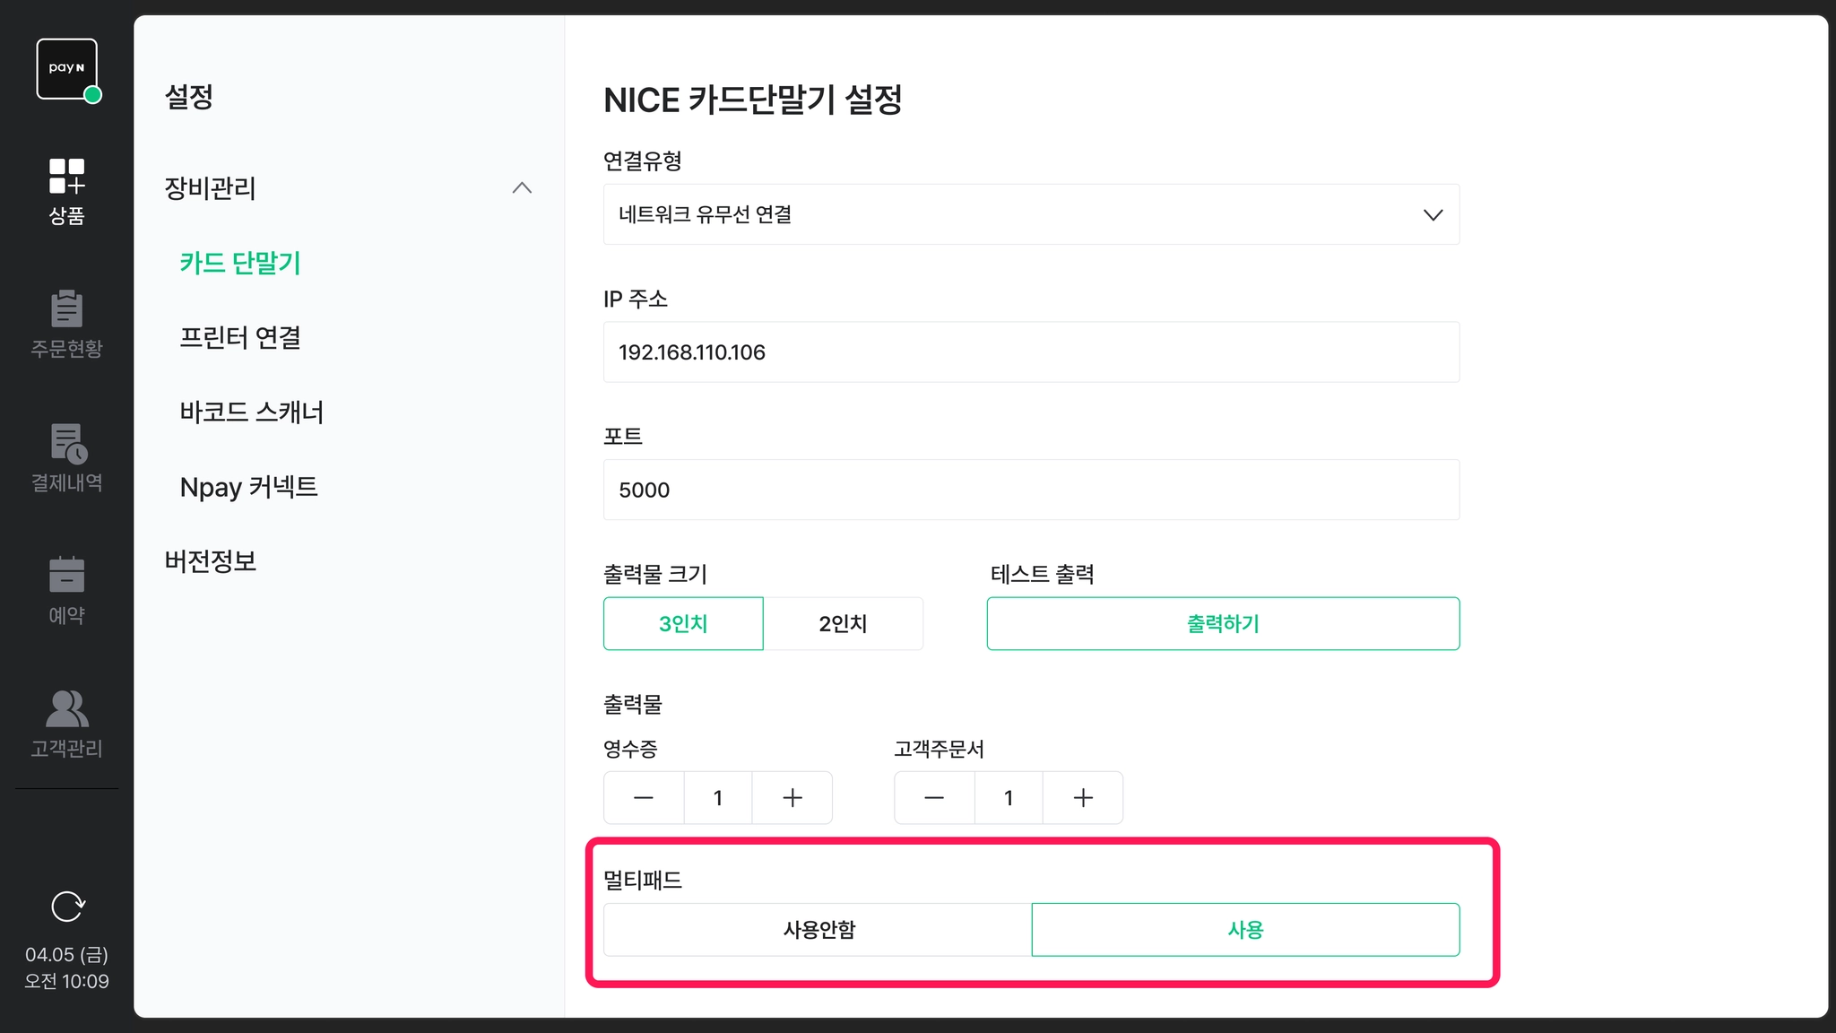Decrease 고객주문서 count with minus
1836x1033 pixels.
[x=934, y=797]
